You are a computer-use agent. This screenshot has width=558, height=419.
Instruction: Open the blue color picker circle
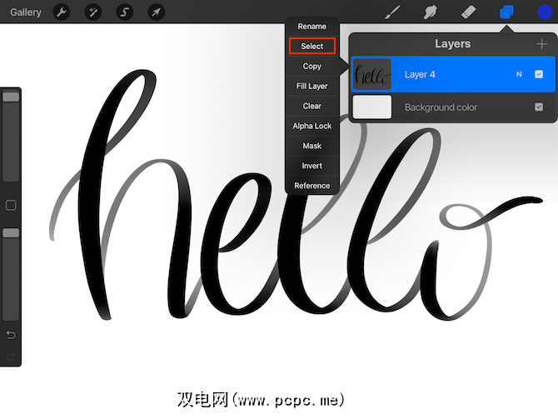tap(545, 12)
